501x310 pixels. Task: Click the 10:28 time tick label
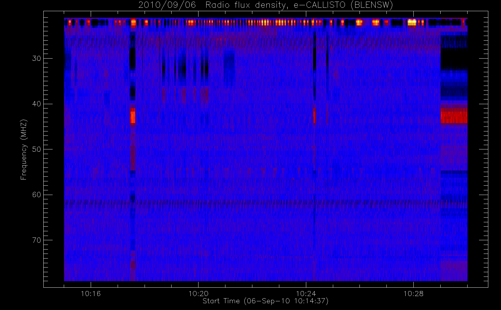(x=413, y=294)
